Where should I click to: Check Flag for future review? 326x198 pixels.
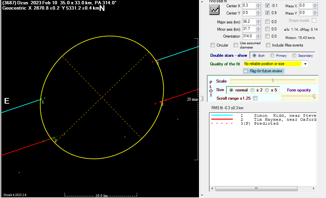[x=245, y=71]
